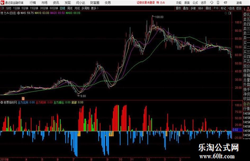Click the 特力A (日线) chart title
250x161 pixels.
(x=8, y=13)
